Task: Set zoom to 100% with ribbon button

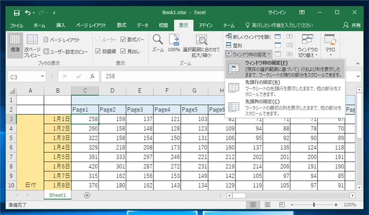Action: click(174, 43)
